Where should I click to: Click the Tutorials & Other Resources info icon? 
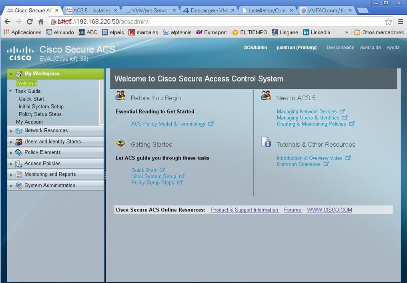tap(266, 142)
